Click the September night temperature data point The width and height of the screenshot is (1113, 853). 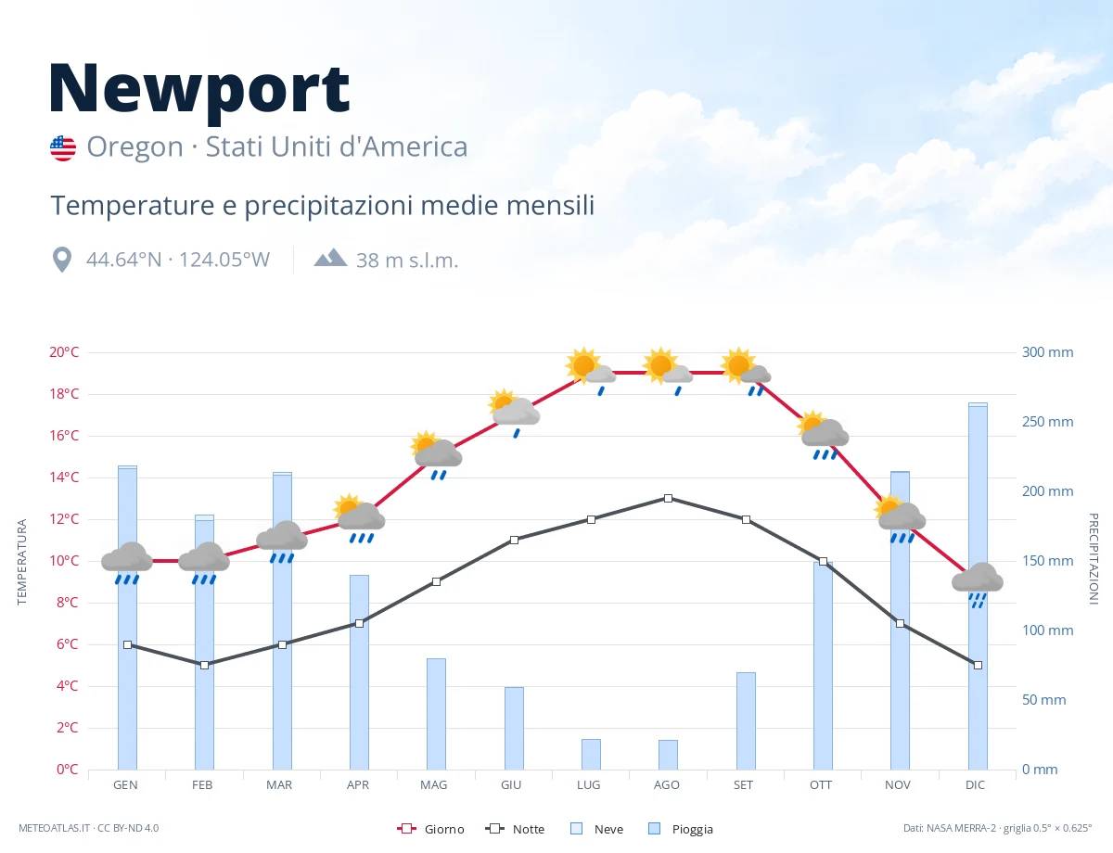[x=746, y=519]
